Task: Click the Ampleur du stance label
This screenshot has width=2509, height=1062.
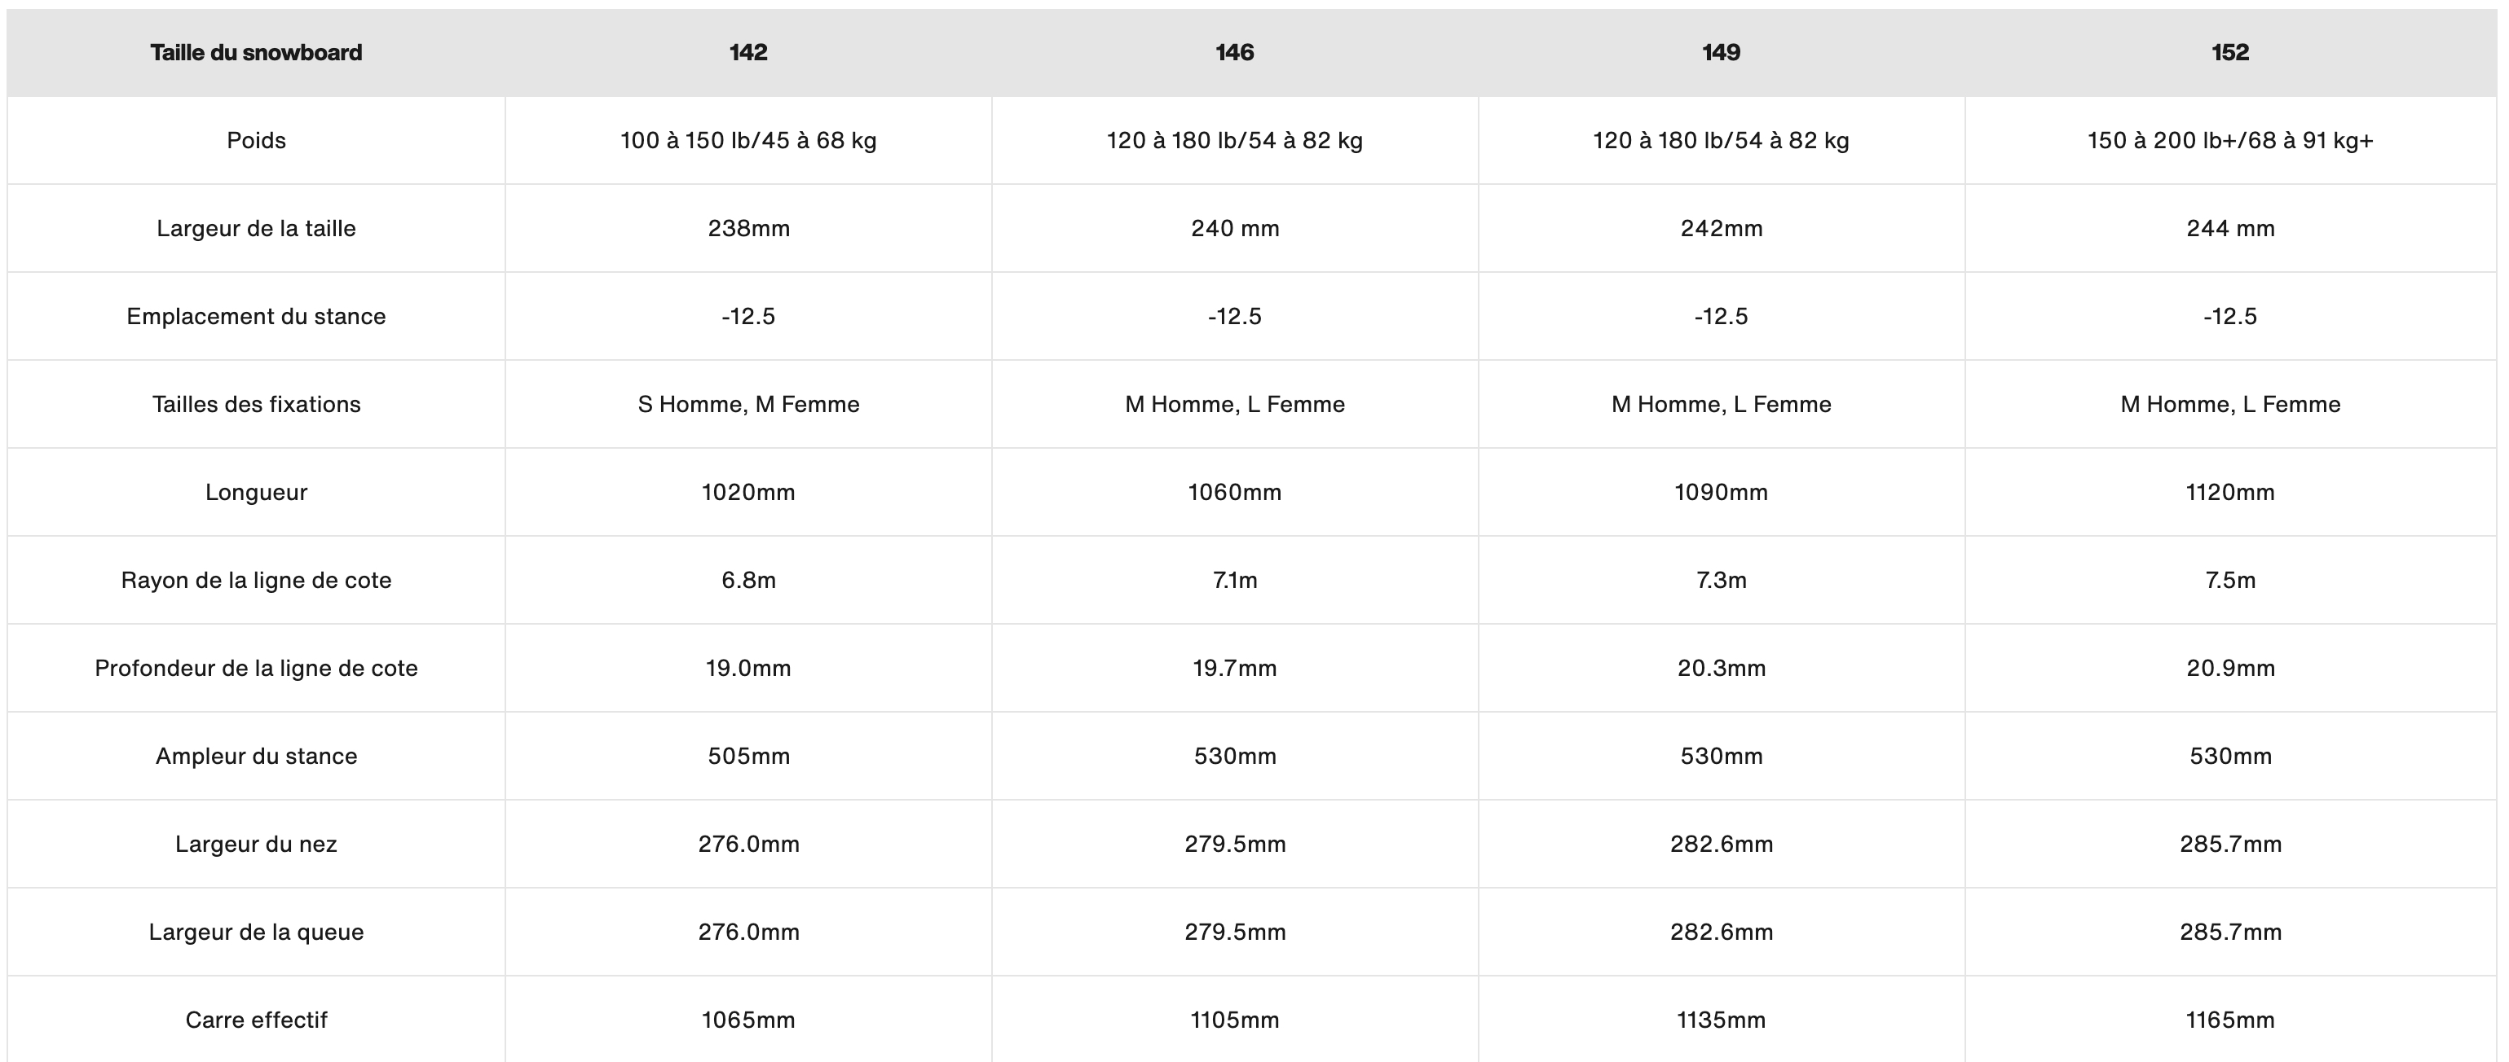Action: click(256, 757)
